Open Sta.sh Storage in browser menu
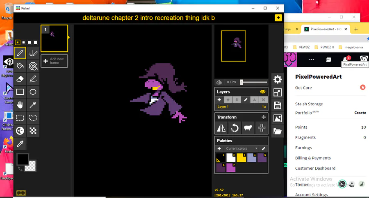The image size is (369, 198). (x=309, y=104)
